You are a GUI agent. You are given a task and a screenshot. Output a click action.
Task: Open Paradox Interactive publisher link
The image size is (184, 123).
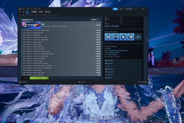tap(114, 53)
